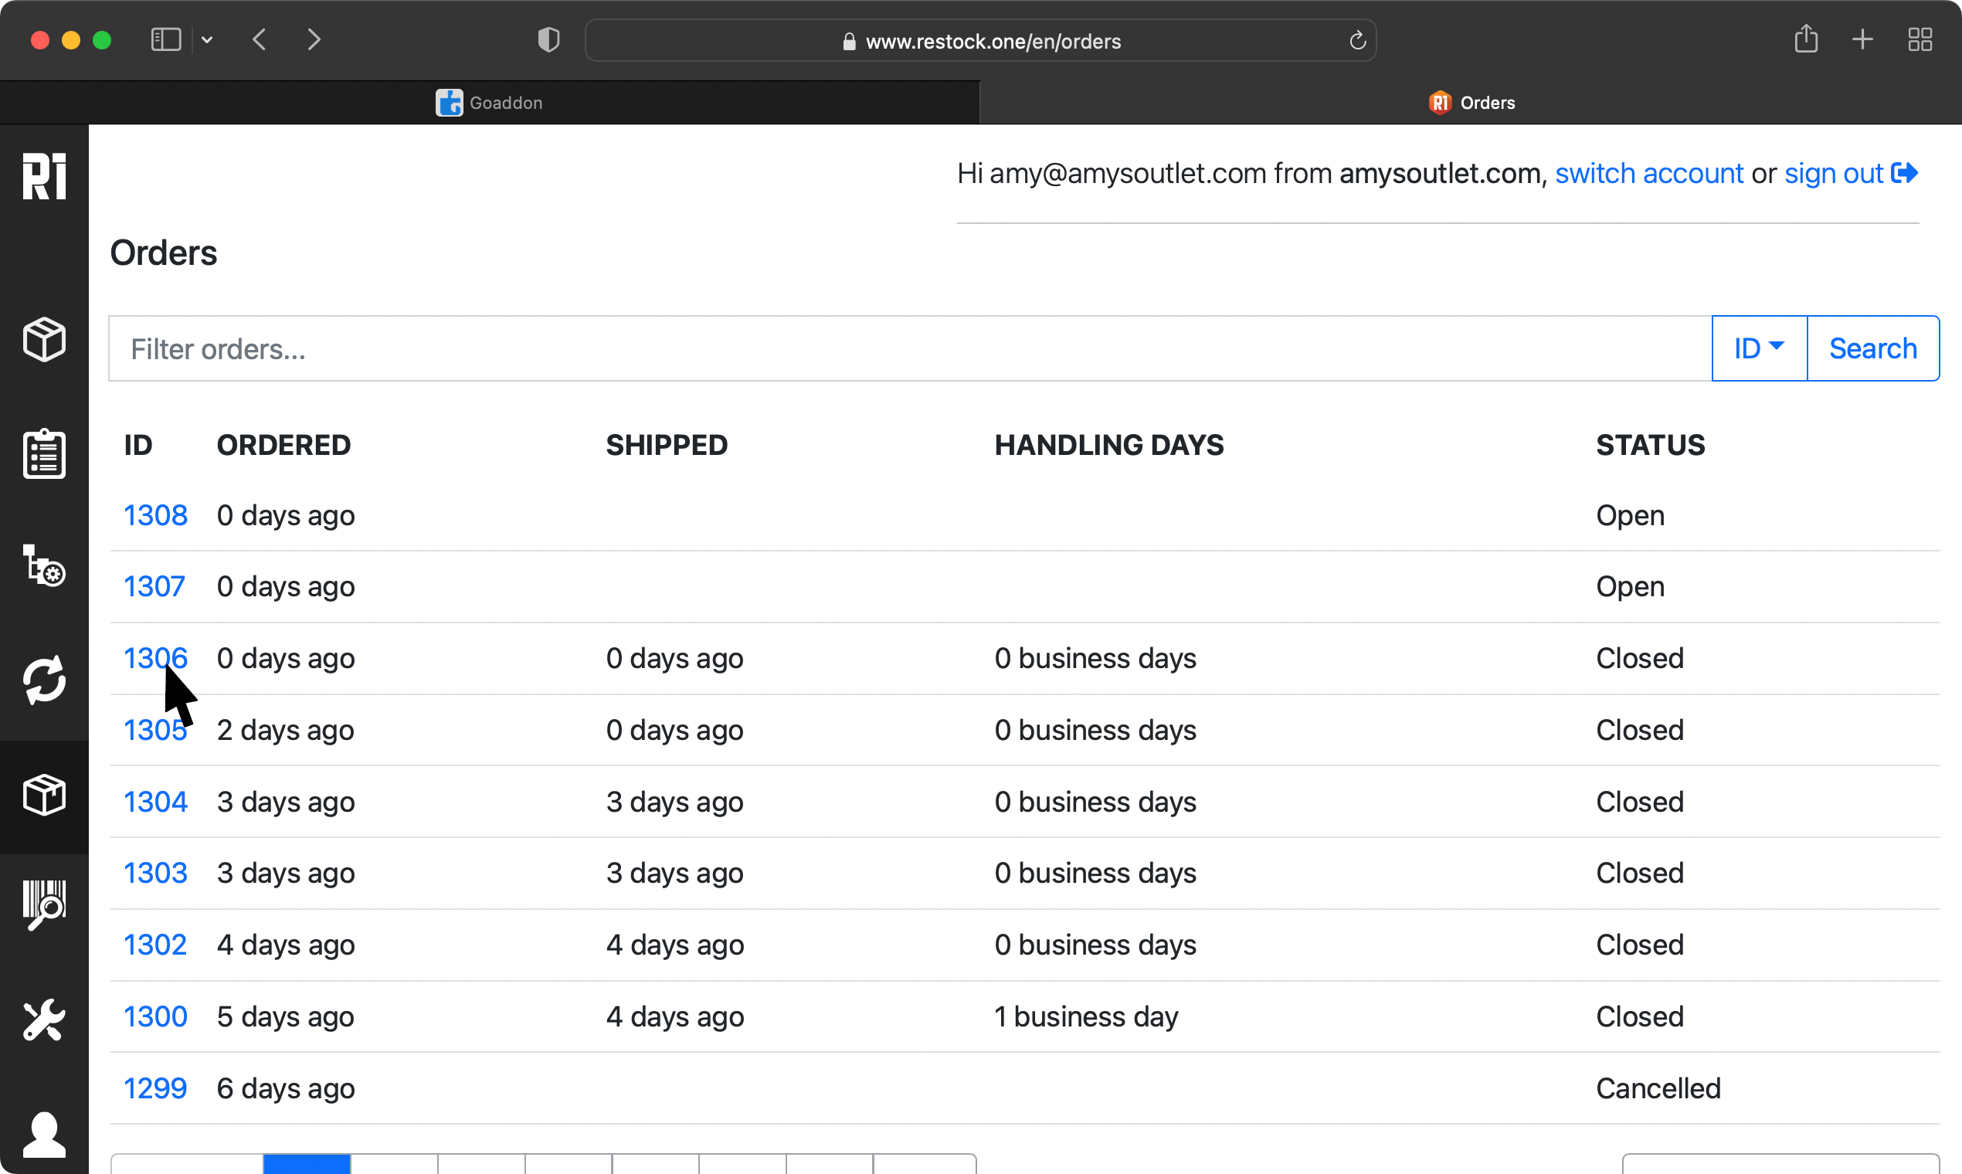Image resolution: width=1962 pixels, height=1174 pixels.
Task: Open order 1308
Action: coord(156,515)
